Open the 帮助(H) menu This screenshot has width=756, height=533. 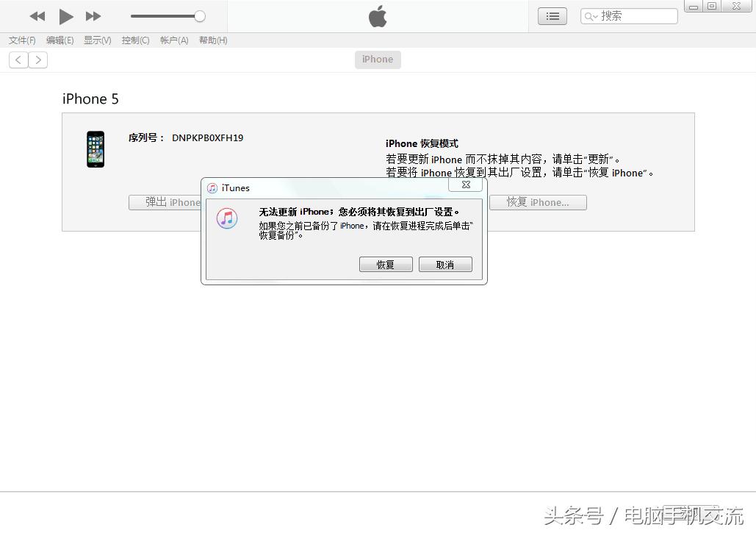pyautogui.click(x=212, y=40)
